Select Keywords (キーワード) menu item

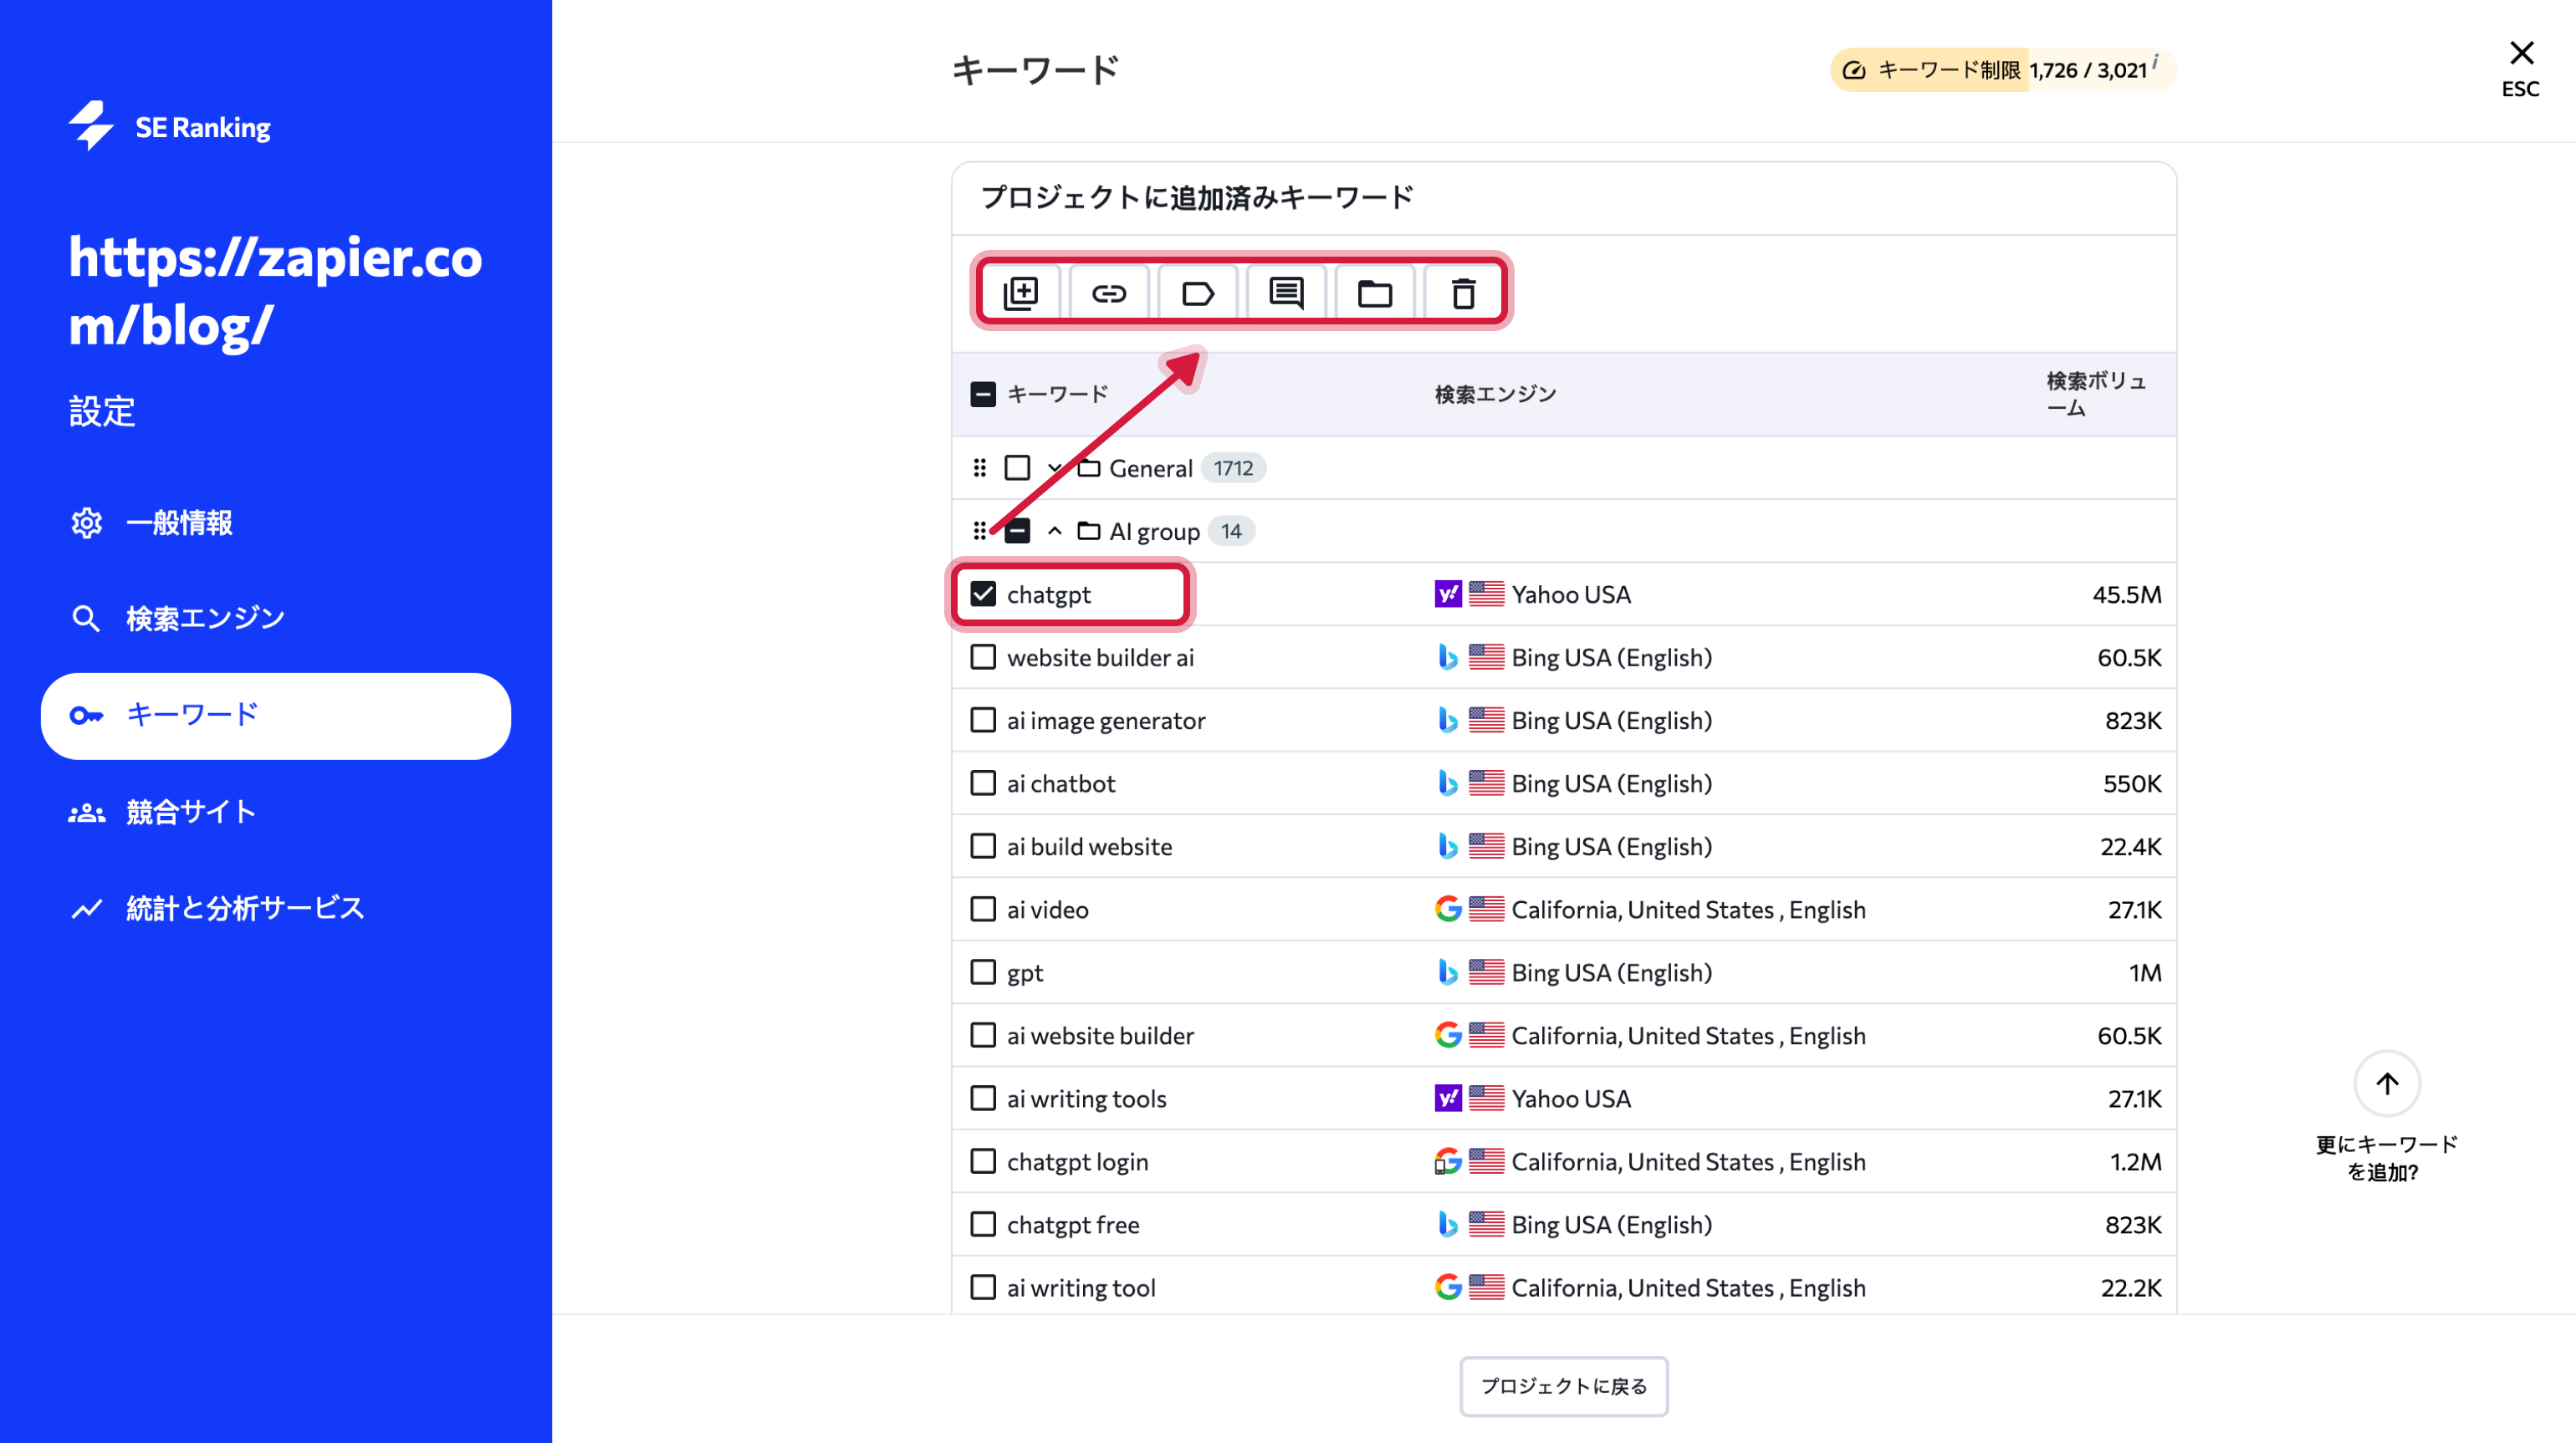click(x=276, y=716)
